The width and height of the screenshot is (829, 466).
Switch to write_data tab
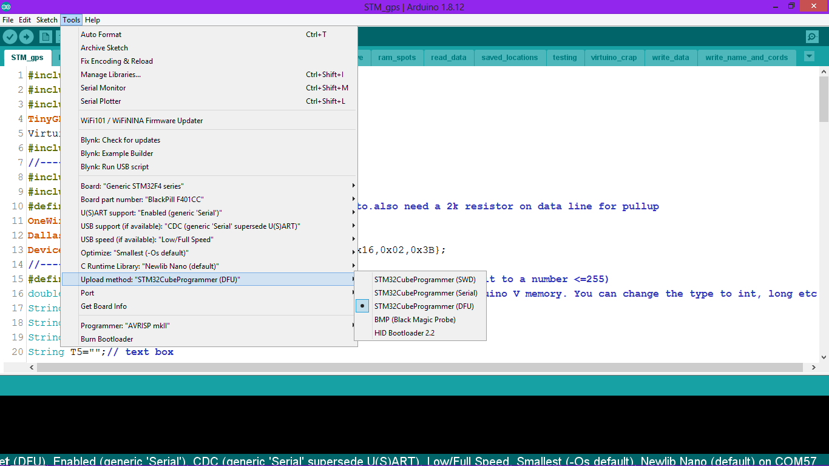tap(671, 58)
